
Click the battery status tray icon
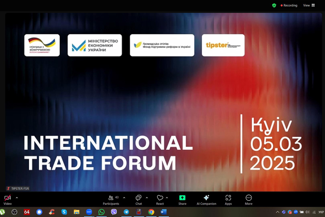point(302,212)
